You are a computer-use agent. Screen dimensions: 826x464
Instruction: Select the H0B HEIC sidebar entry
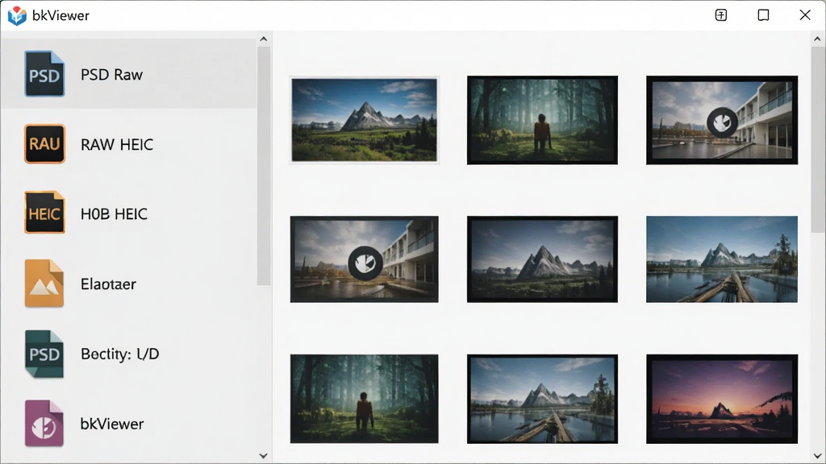pyautogui.click(x=128, y=213)
